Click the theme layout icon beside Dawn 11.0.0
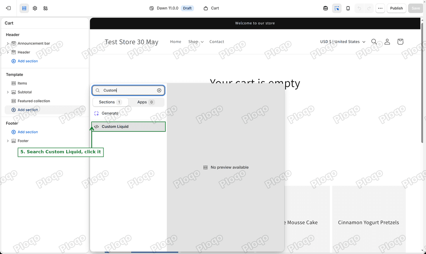Image resolution: width=426 pixels, height=254 pixels. (151, 8)
